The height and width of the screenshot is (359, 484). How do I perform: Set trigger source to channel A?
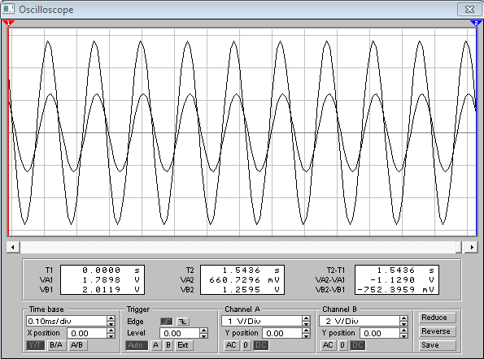155,345
